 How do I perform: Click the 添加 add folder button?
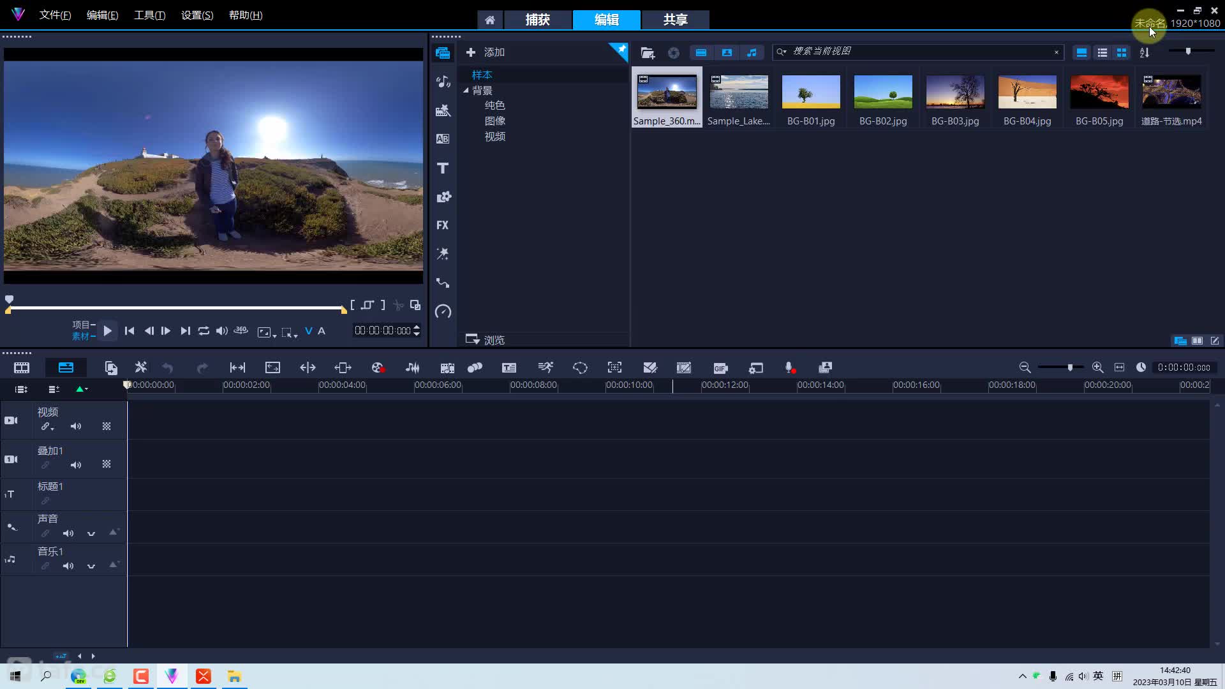click(x=485, y=52)
